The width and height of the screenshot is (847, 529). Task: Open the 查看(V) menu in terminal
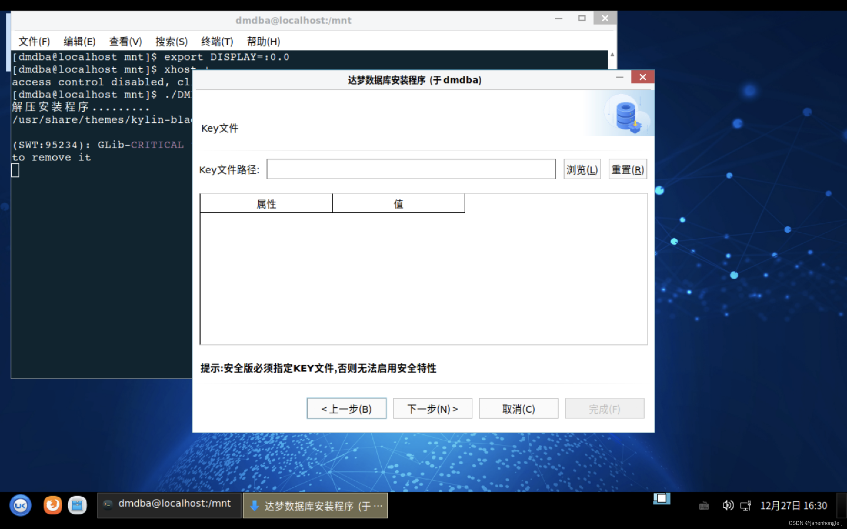pyautogui.click(x=125, y=42)
